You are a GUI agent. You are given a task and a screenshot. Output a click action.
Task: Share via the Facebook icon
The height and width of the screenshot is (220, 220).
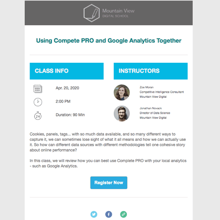[109, 214]
